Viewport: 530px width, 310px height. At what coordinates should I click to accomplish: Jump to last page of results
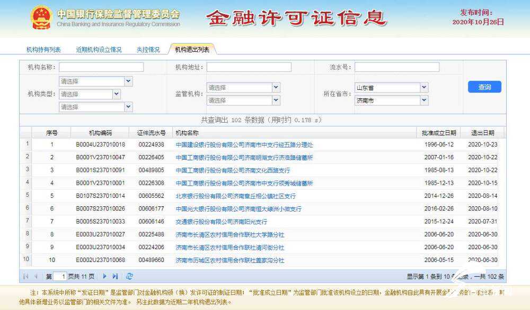[116, 276]
